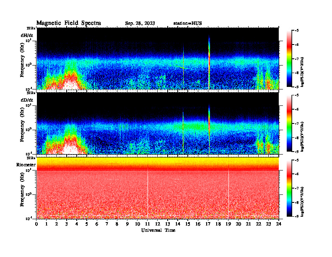The height and width of the screenshot is (257, 332).
Task: Click the hour tick label "15" on time axis
Action: pos(188,224)
